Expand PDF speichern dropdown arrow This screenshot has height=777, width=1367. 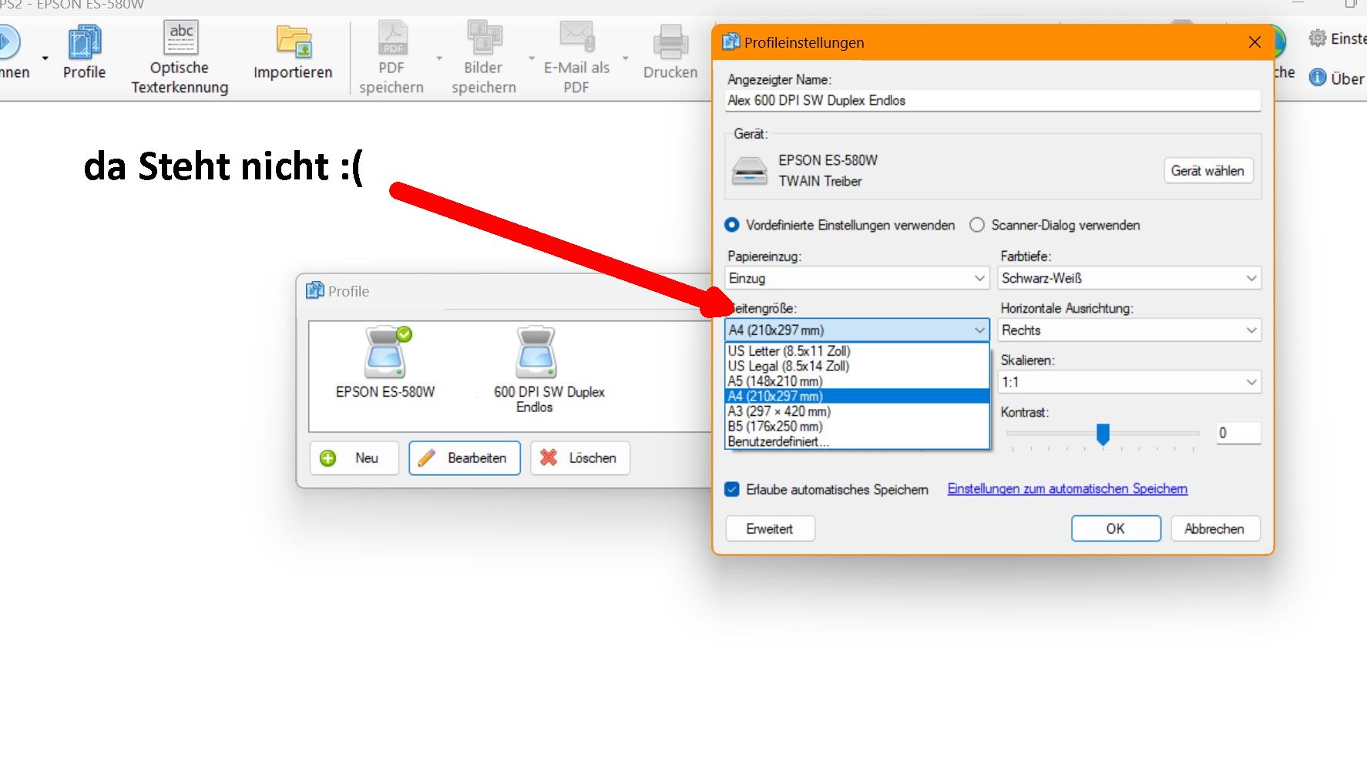(x=439, y=59)
